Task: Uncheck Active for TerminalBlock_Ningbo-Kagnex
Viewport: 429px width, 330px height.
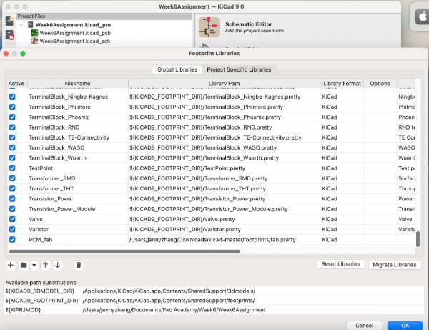Action: click(x=12, y=97)
